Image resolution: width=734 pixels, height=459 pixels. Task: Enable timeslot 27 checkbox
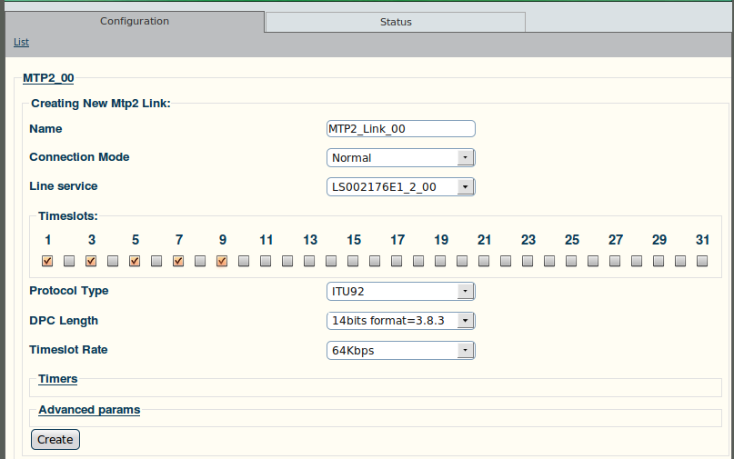point(615,261)
